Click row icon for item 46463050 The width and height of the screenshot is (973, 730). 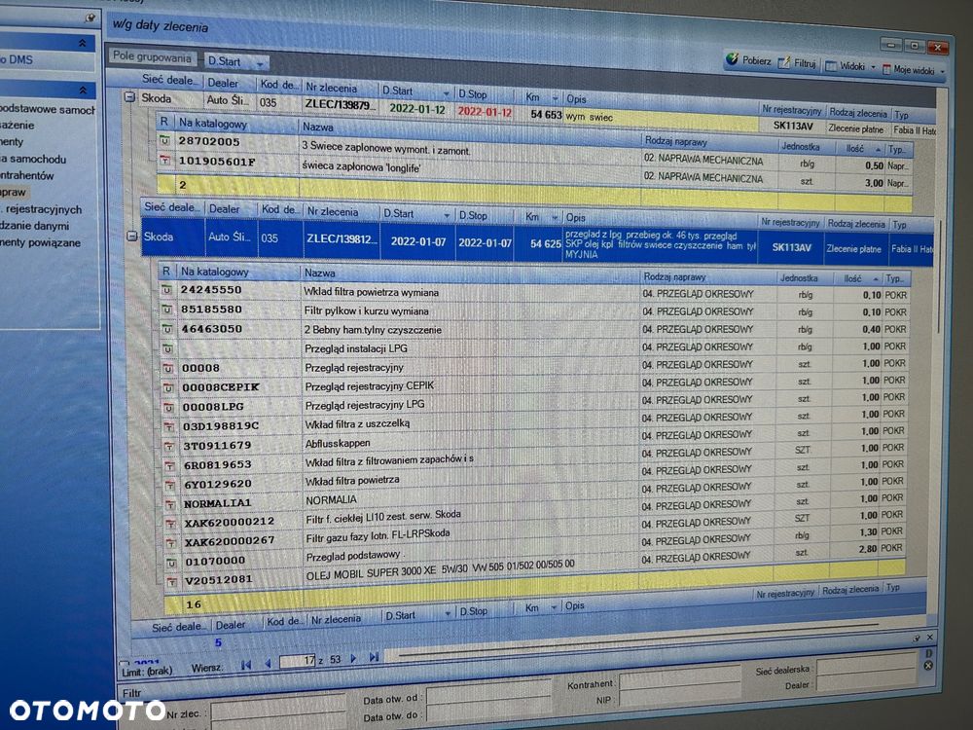[x=167, y=328]
